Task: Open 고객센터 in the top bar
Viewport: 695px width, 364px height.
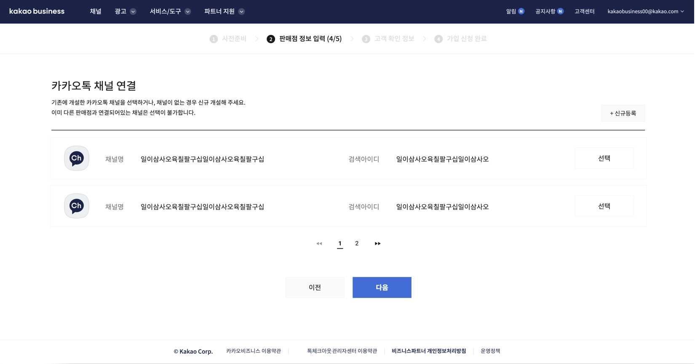Action: pyautogui.click(x=584, y=11)
